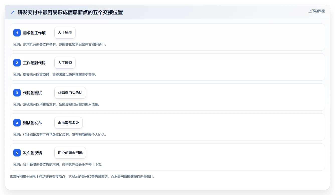Click the heading 研发交付中最容易形成信息断点的五个交接位置
Viewport: 335px width, 195px height.
tap(70, 12)
